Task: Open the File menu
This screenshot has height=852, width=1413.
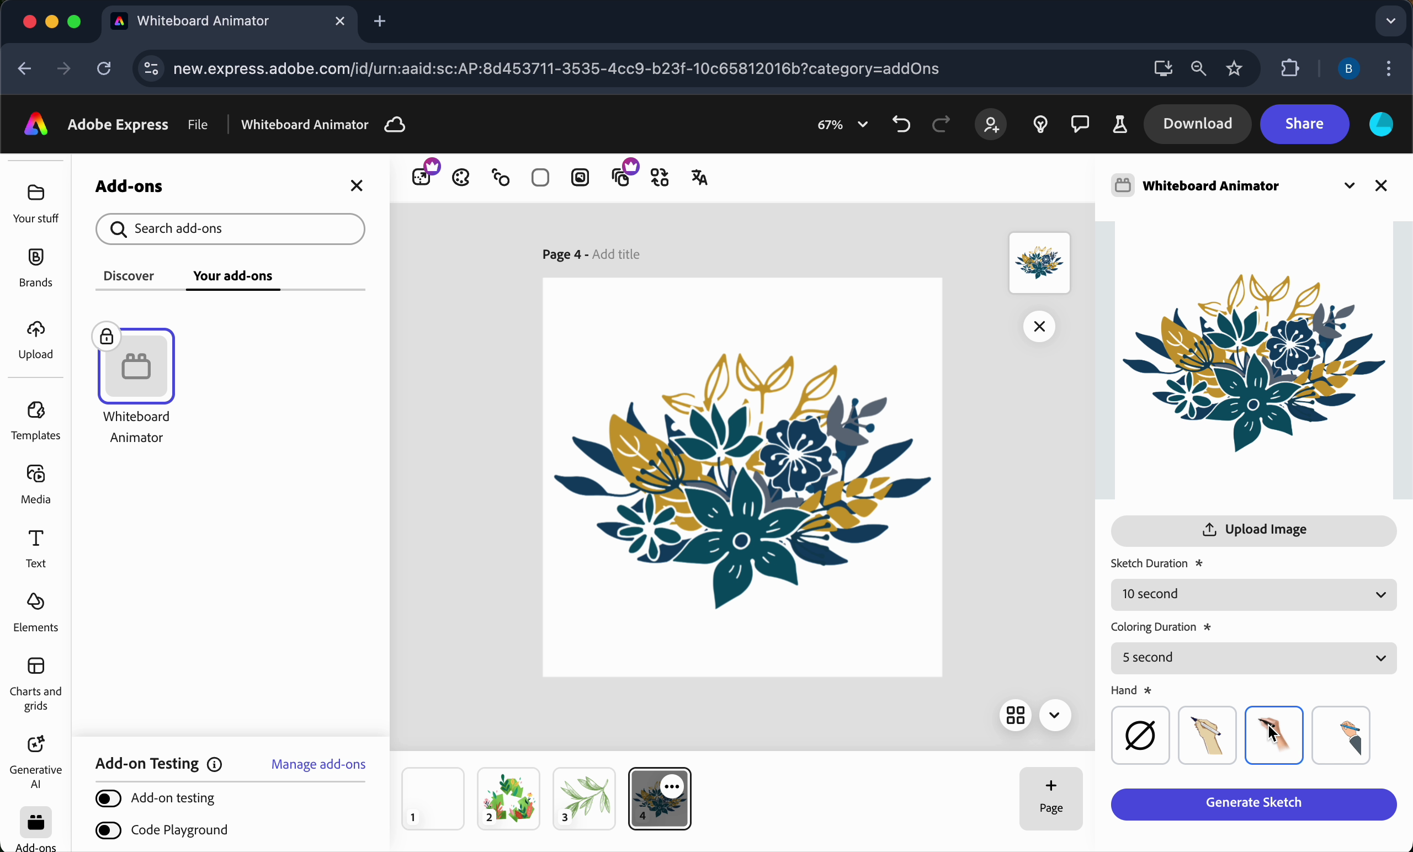Action: (197, 124)
